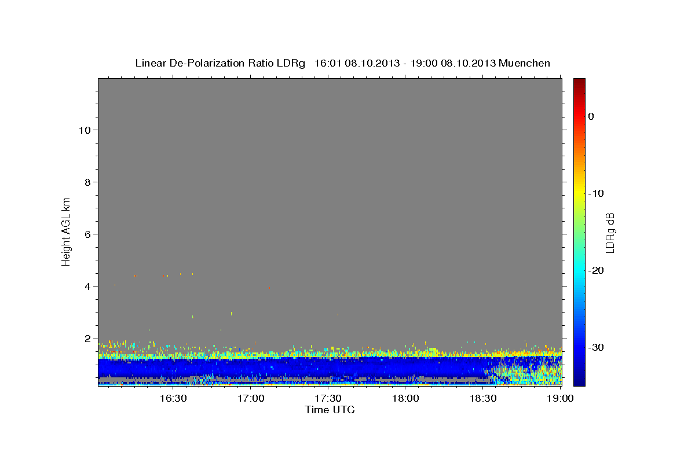
Task: Click the '-30' colorbar value label
Action: pos(597,347)
